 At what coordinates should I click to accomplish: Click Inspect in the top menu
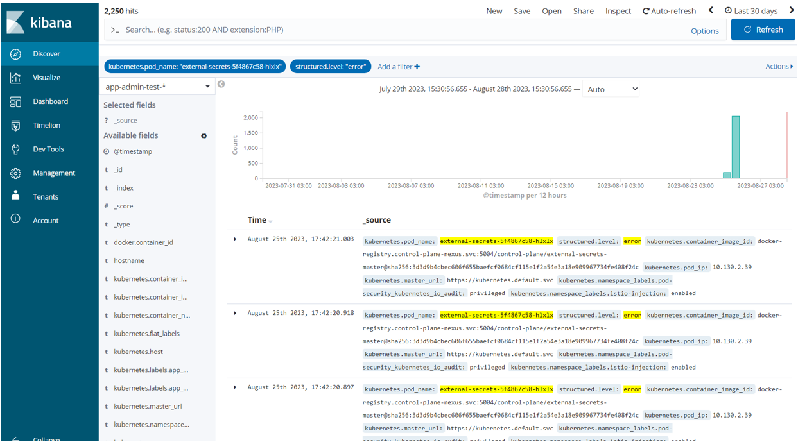618,11
